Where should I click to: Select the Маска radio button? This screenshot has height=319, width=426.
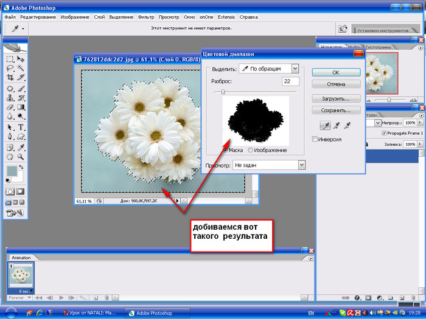(226, 150)
